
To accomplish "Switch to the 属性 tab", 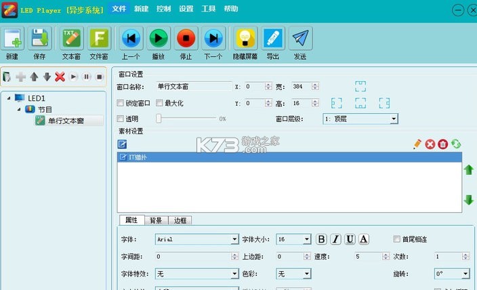I will [131, 220].
